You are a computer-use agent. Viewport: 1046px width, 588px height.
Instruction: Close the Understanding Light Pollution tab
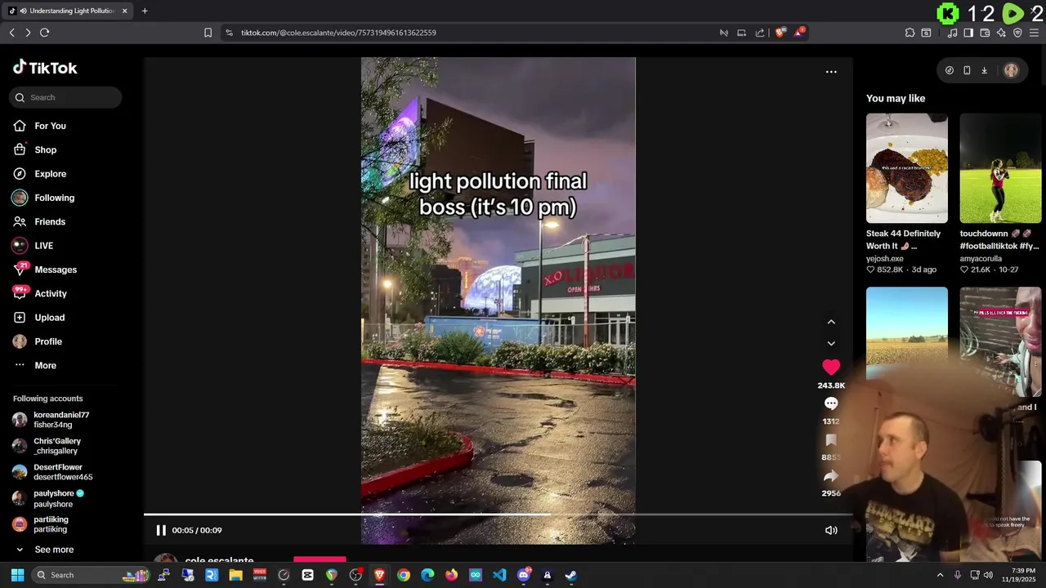[124, 11]
